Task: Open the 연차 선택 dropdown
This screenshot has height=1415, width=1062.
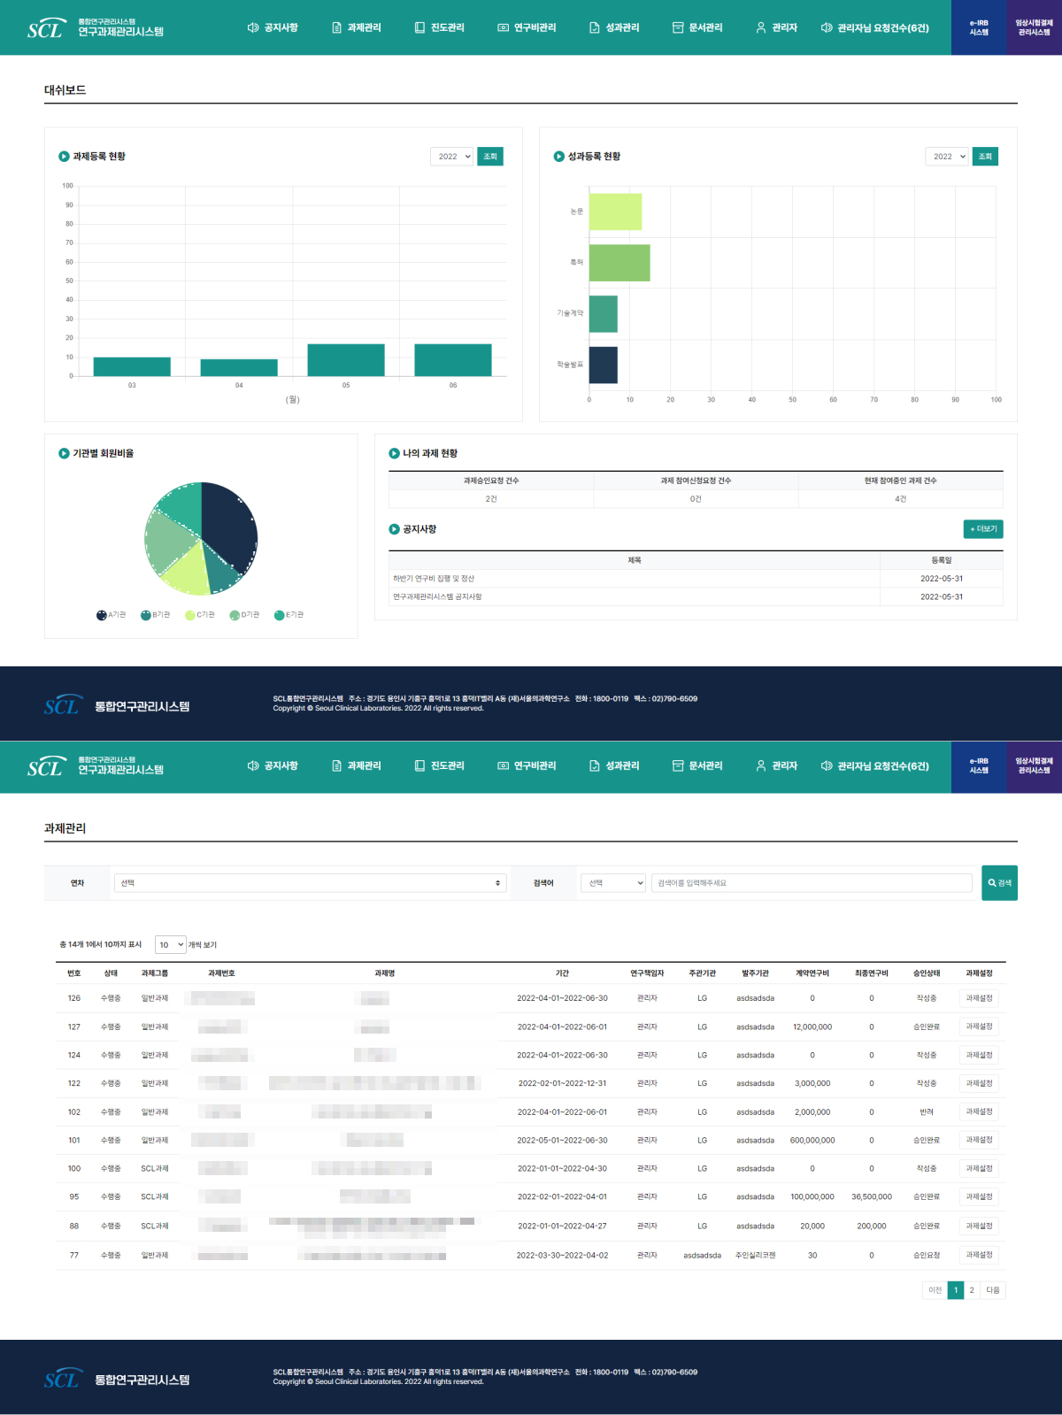Action: (x=311, y=882)
